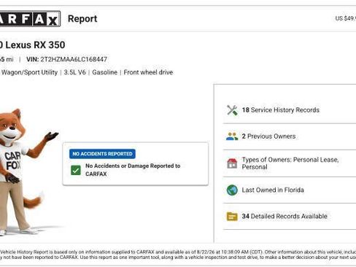The image size is (356, 267).
Task: Click the globe last owned icon
Action: (232, 190)
